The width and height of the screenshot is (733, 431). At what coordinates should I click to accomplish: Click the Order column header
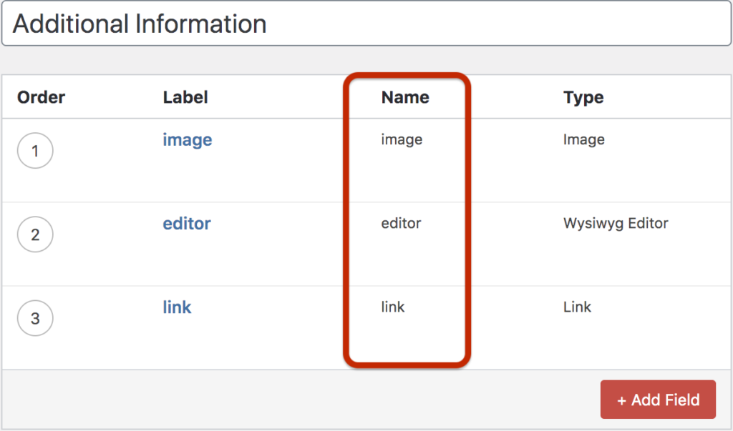pyautogui.click(x=41, y=97)
